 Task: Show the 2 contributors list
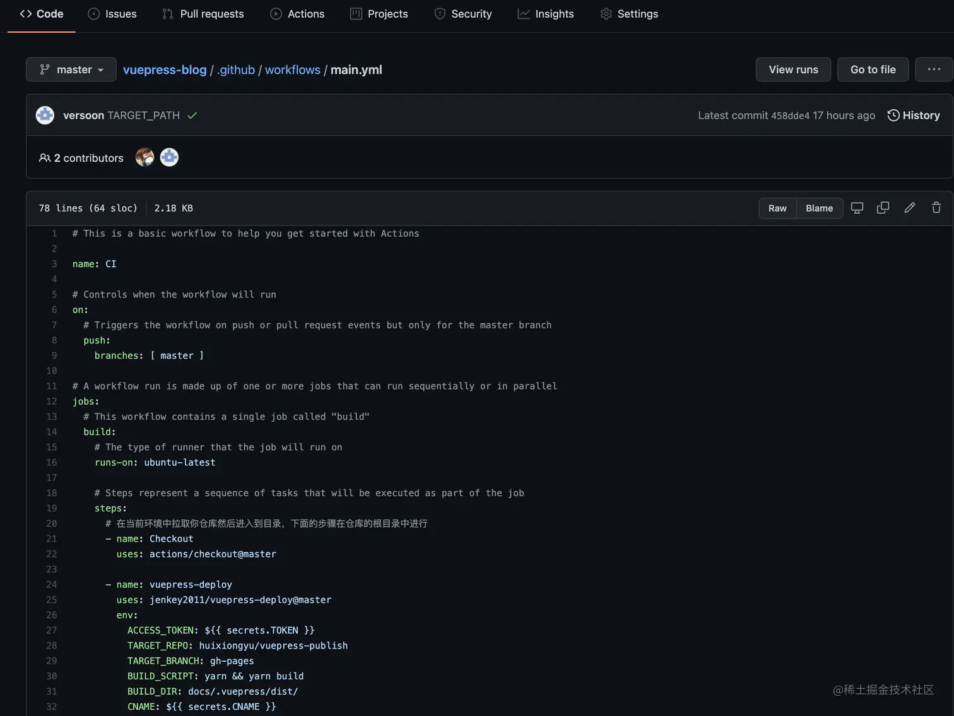click(x=81, y=158)
